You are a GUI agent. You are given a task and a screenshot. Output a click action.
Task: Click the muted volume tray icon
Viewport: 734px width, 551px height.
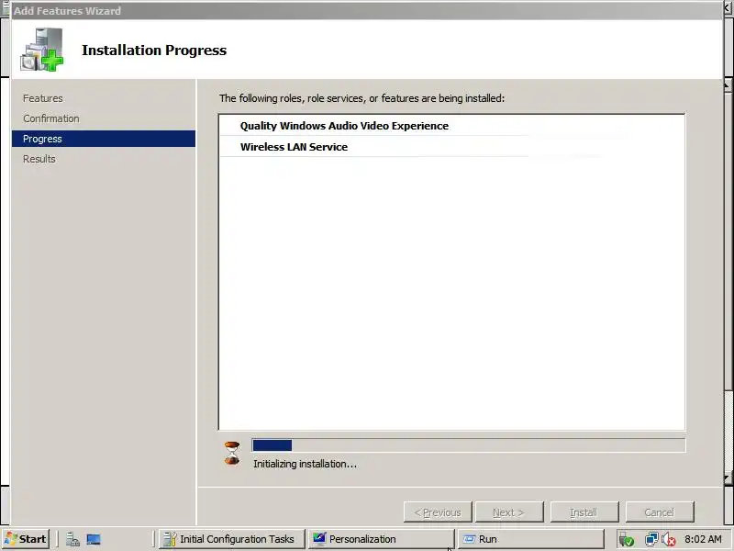click(669, 540)
